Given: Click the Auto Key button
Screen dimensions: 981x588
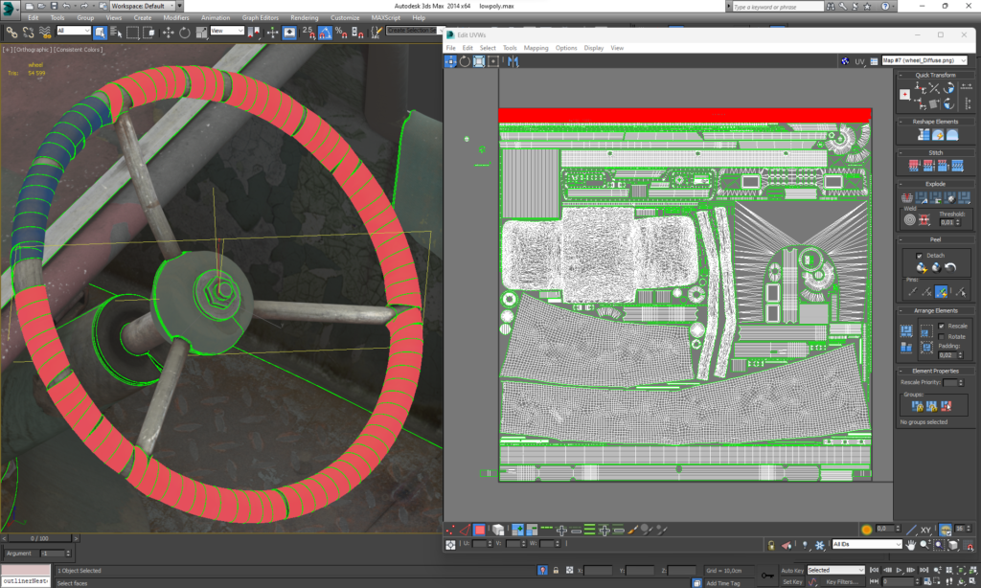Looking at the screenshot, I should pos(791,570).
